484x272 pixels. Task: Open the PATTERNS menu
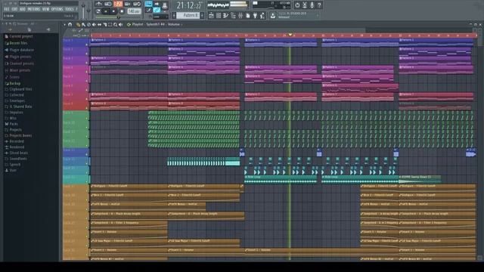33,9
